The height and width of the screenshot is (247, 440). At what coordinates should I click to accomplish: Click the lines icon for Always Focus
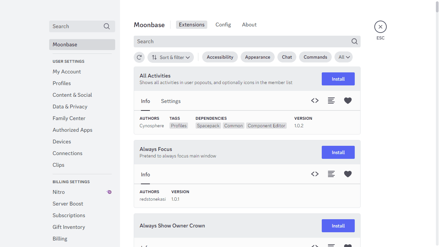[x=331, y=174]
